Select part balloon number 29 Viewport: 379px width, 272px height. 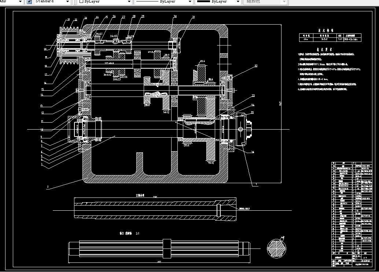pyautogui.click(x=143, y=16)
